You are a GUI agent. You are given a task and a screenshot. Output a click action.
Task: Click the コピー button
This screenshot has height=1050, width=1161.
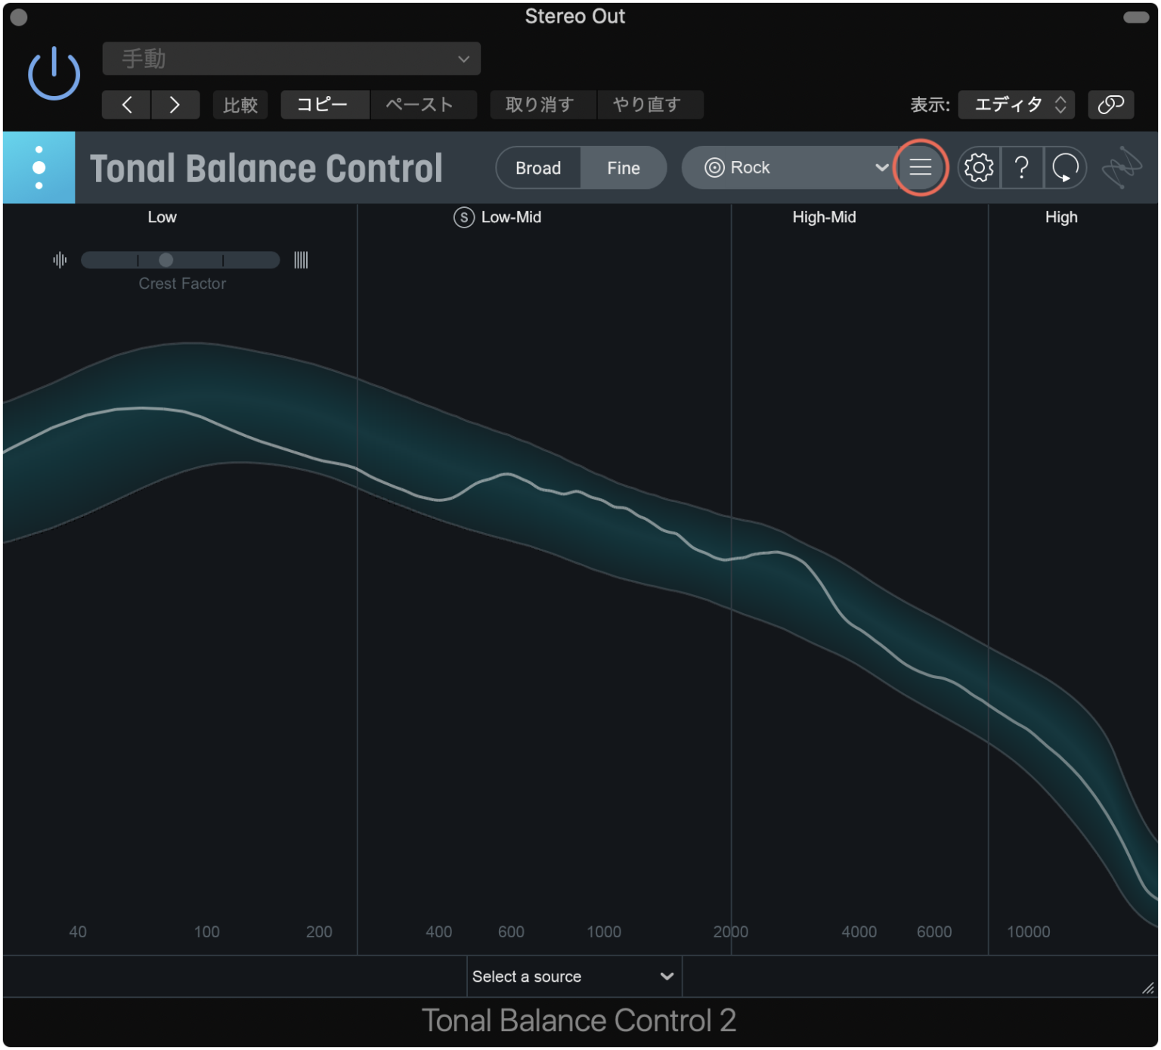pos(324,105)
